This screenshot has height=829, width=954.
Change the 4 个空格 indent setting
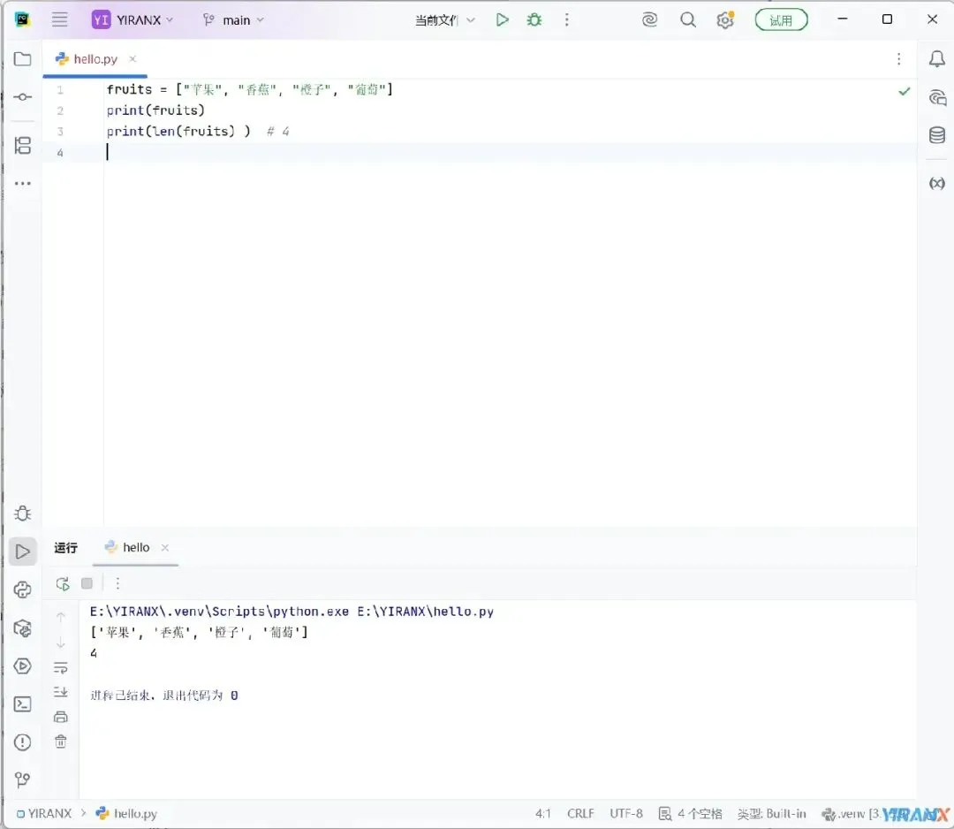tap(691, 813)
